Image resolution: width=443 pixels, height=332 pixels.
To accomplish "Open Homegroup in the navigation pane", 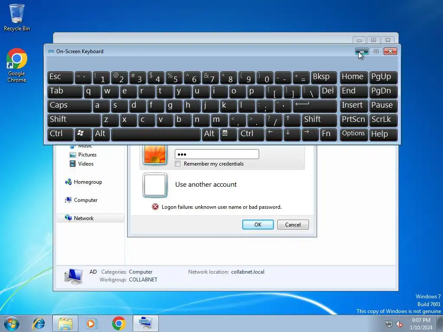I will pyautogui.click(x=87, y=182).
